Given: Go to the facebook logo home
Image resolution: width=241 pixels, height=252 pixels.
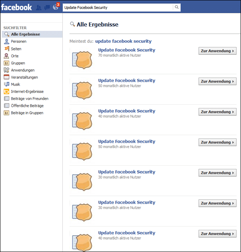Looking at the screenshot, I should (16, 7).
